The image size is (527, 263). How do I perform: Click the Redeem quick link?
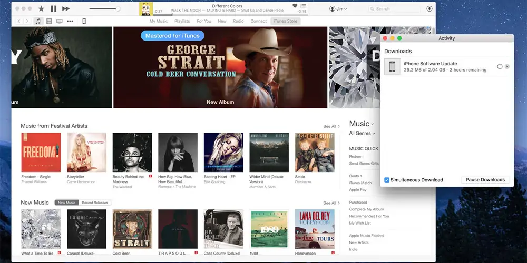356,156
